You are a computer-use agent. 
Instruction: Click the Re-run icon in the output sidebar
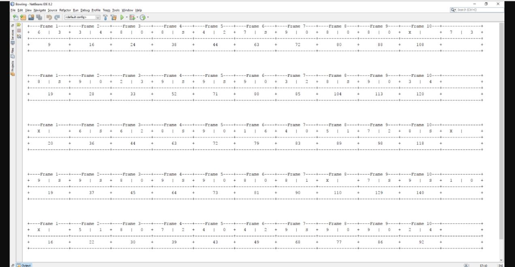click(19, 25)
